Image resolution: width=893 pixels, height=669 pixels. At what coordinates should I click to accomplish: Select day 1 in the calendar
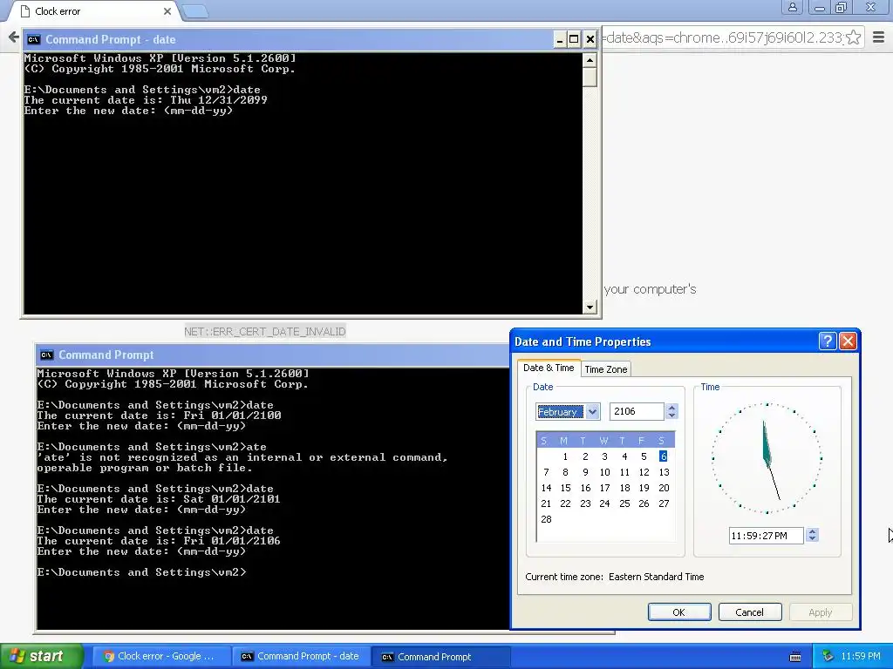coord(565,456)
